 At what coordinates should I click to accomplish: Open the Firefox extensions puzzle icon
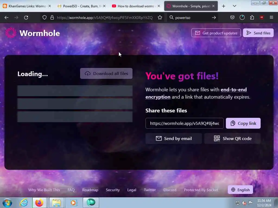click(252, 17)
